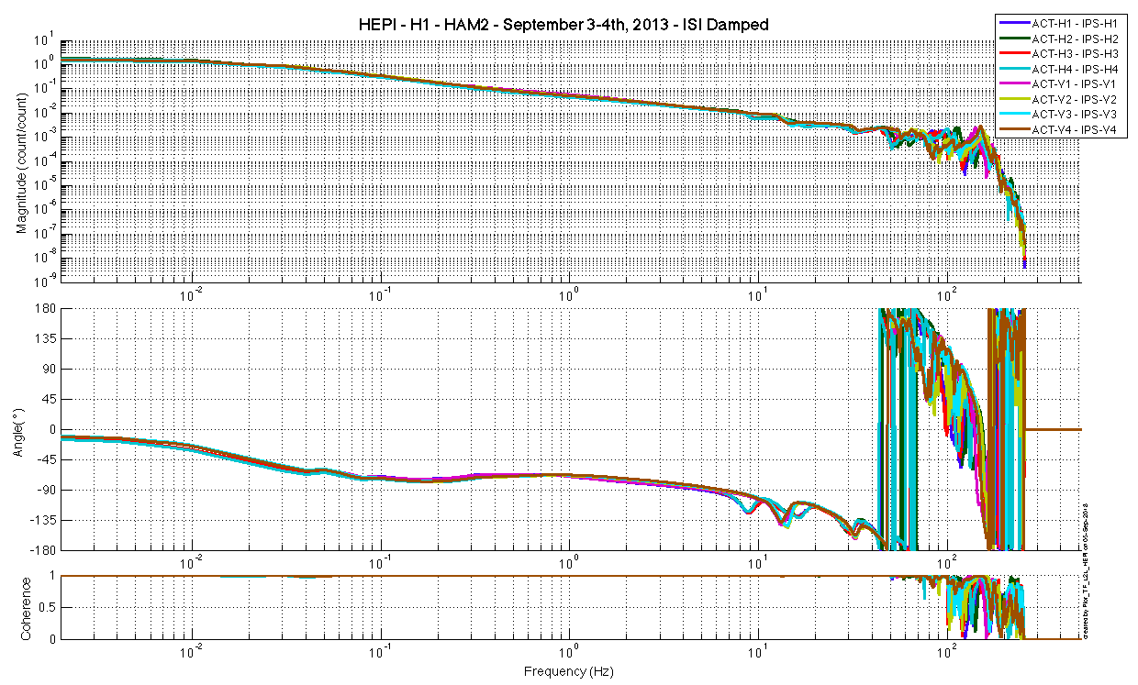Click the blue line sample beside ACT-H1

coord(1013,24)
